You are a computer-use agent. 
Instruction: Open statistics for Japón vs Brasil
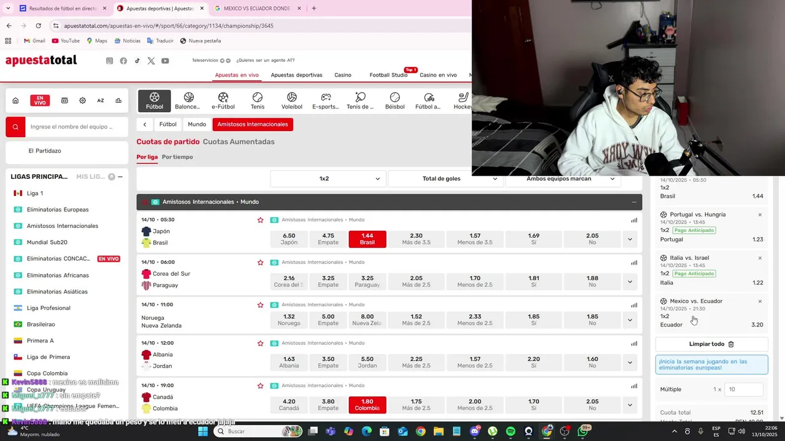tap(634, 220)
